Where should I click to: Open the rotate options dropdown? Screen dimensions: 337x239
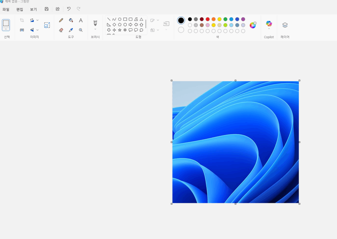[x=37, y=20]
